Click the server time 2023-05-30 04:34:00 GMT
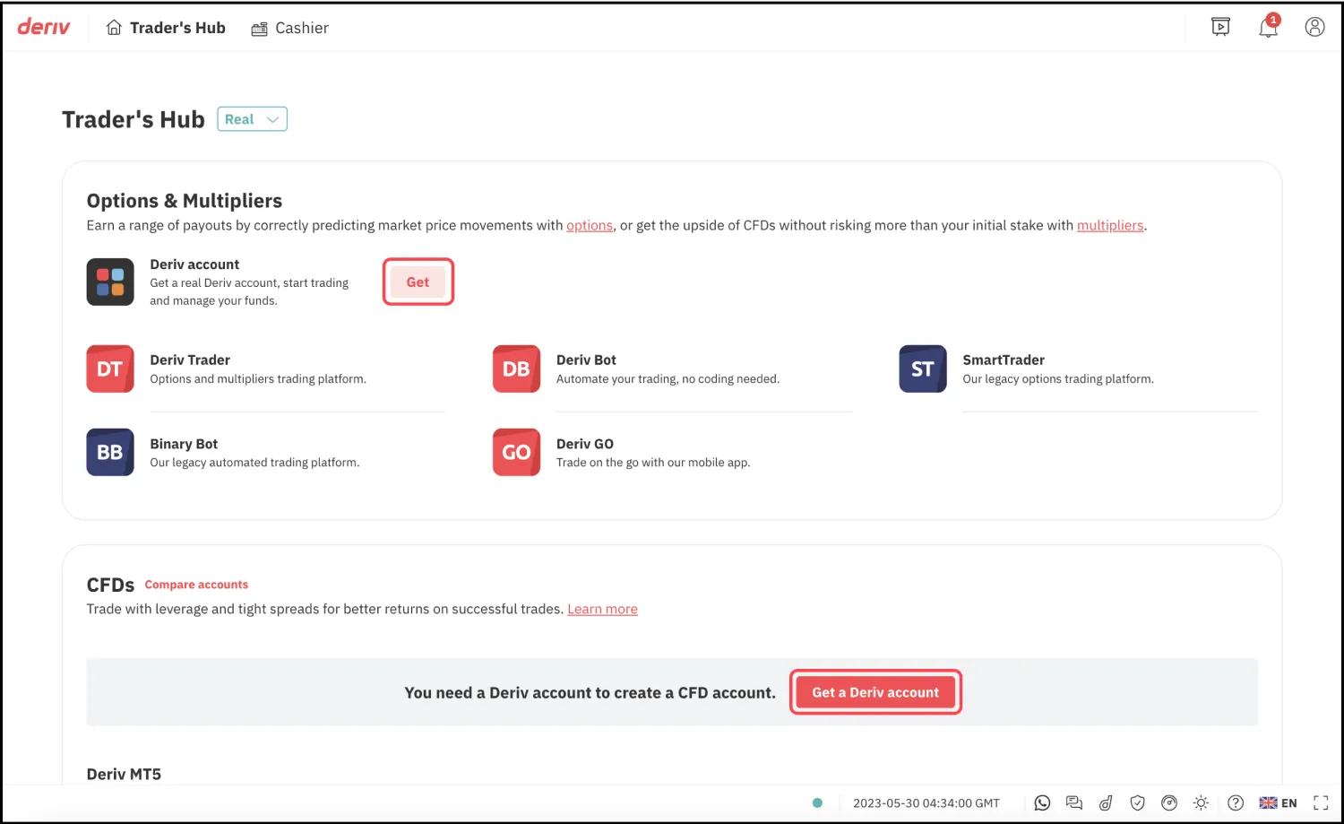This screenshot has height=824, width=1344. tap(926, 803)
